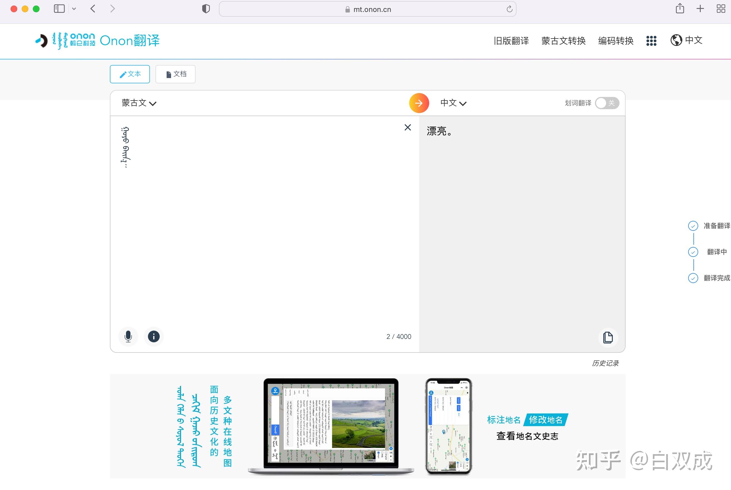Open the sidebar chevron dropdown in Safari
This screenshot has width=731, height=490.
74,9
